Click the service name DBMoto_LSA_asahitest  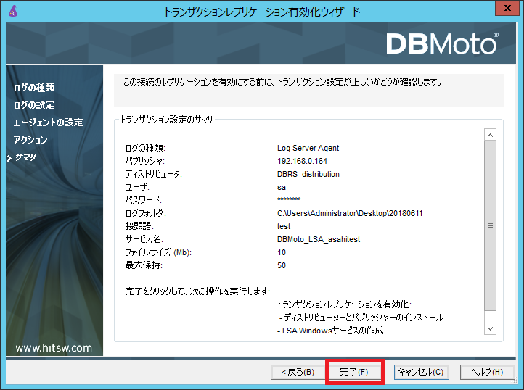pyautogui.click(x=319, y=239)
